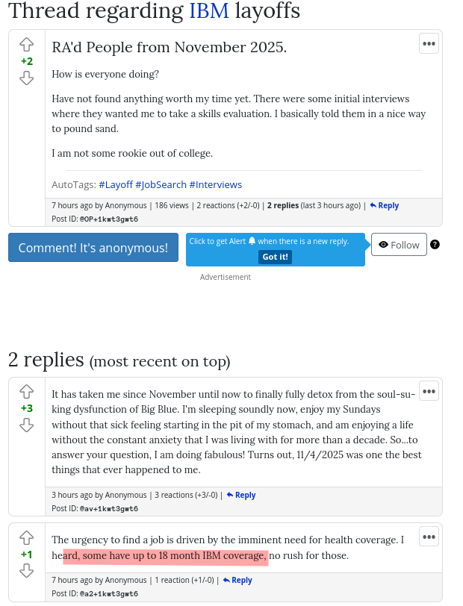Image resolution: width=463 pixels, height=606 pixels.
Task: Open the three-dot menu on the +3 reply
Action: pyautogui.click(x=429, y=391)
